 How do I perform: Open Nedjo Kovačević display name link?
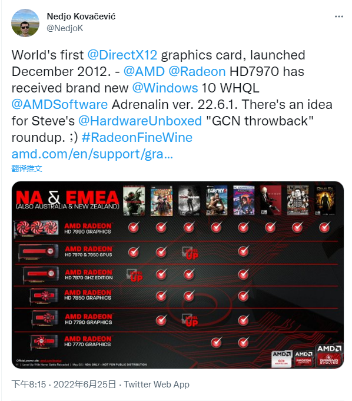point(81,16)
